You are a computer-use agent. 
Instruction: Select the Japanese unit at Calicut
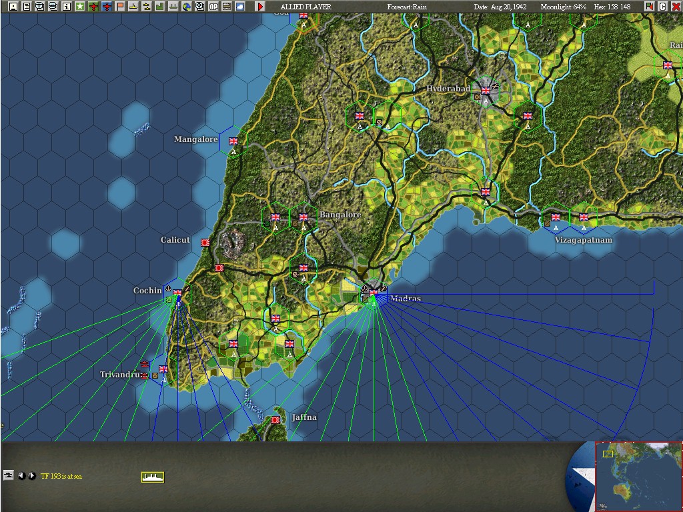205,243
